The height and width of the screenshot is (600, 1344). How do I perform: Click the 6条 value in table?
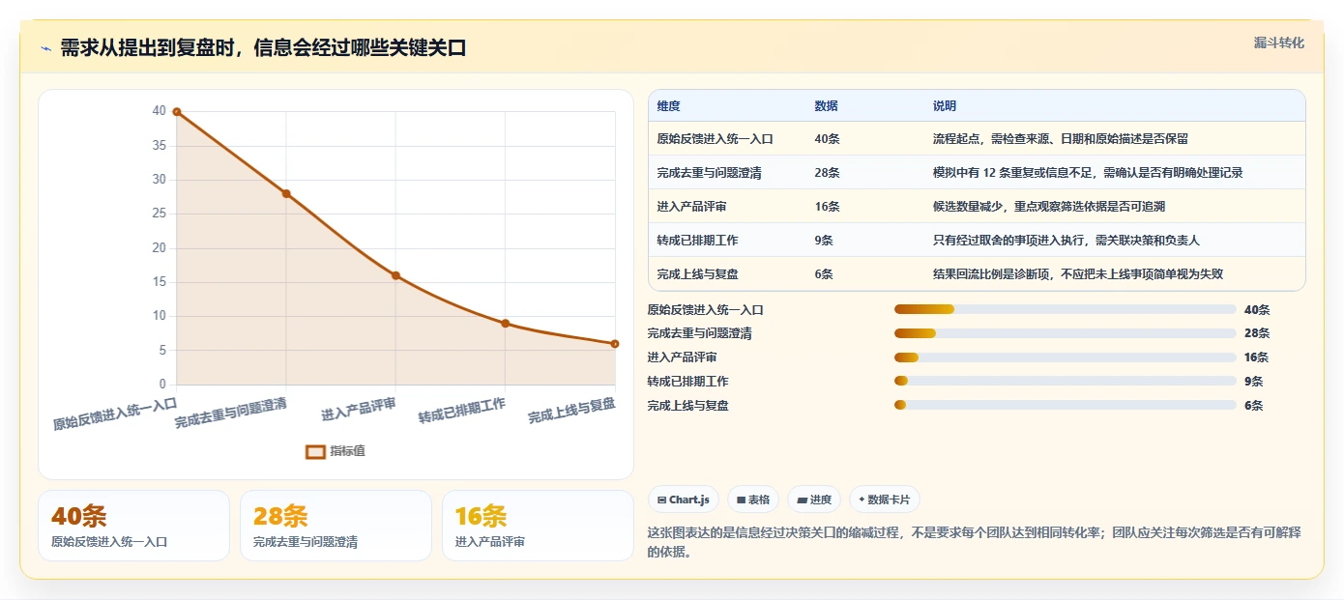click(824, 274)
